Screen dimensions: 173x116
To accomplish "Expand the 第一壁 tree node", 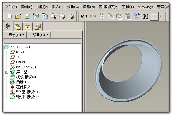I will point(7,72).
